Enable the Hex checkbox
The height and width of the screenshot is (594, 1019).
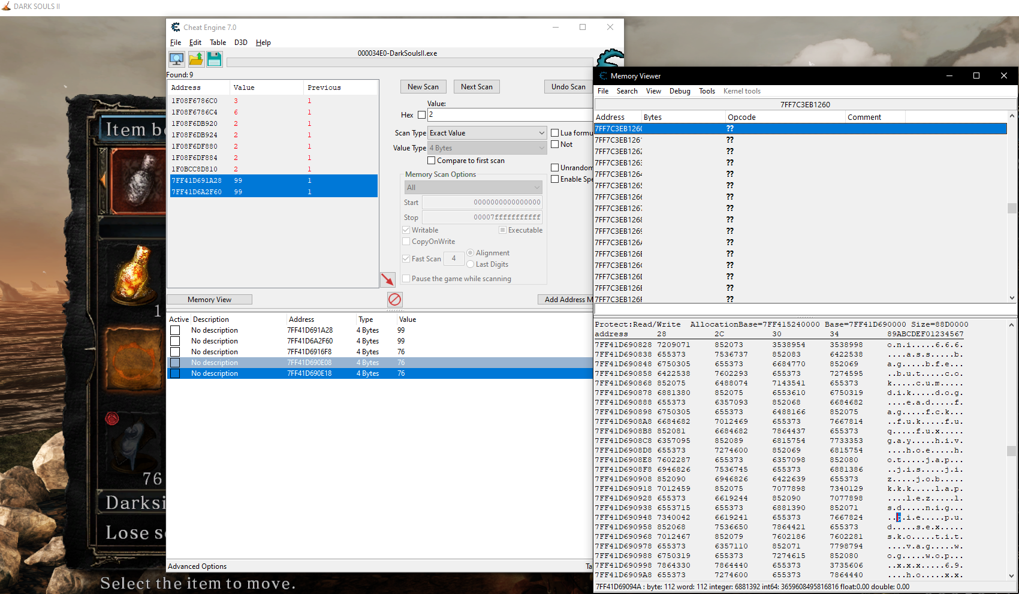421,115
